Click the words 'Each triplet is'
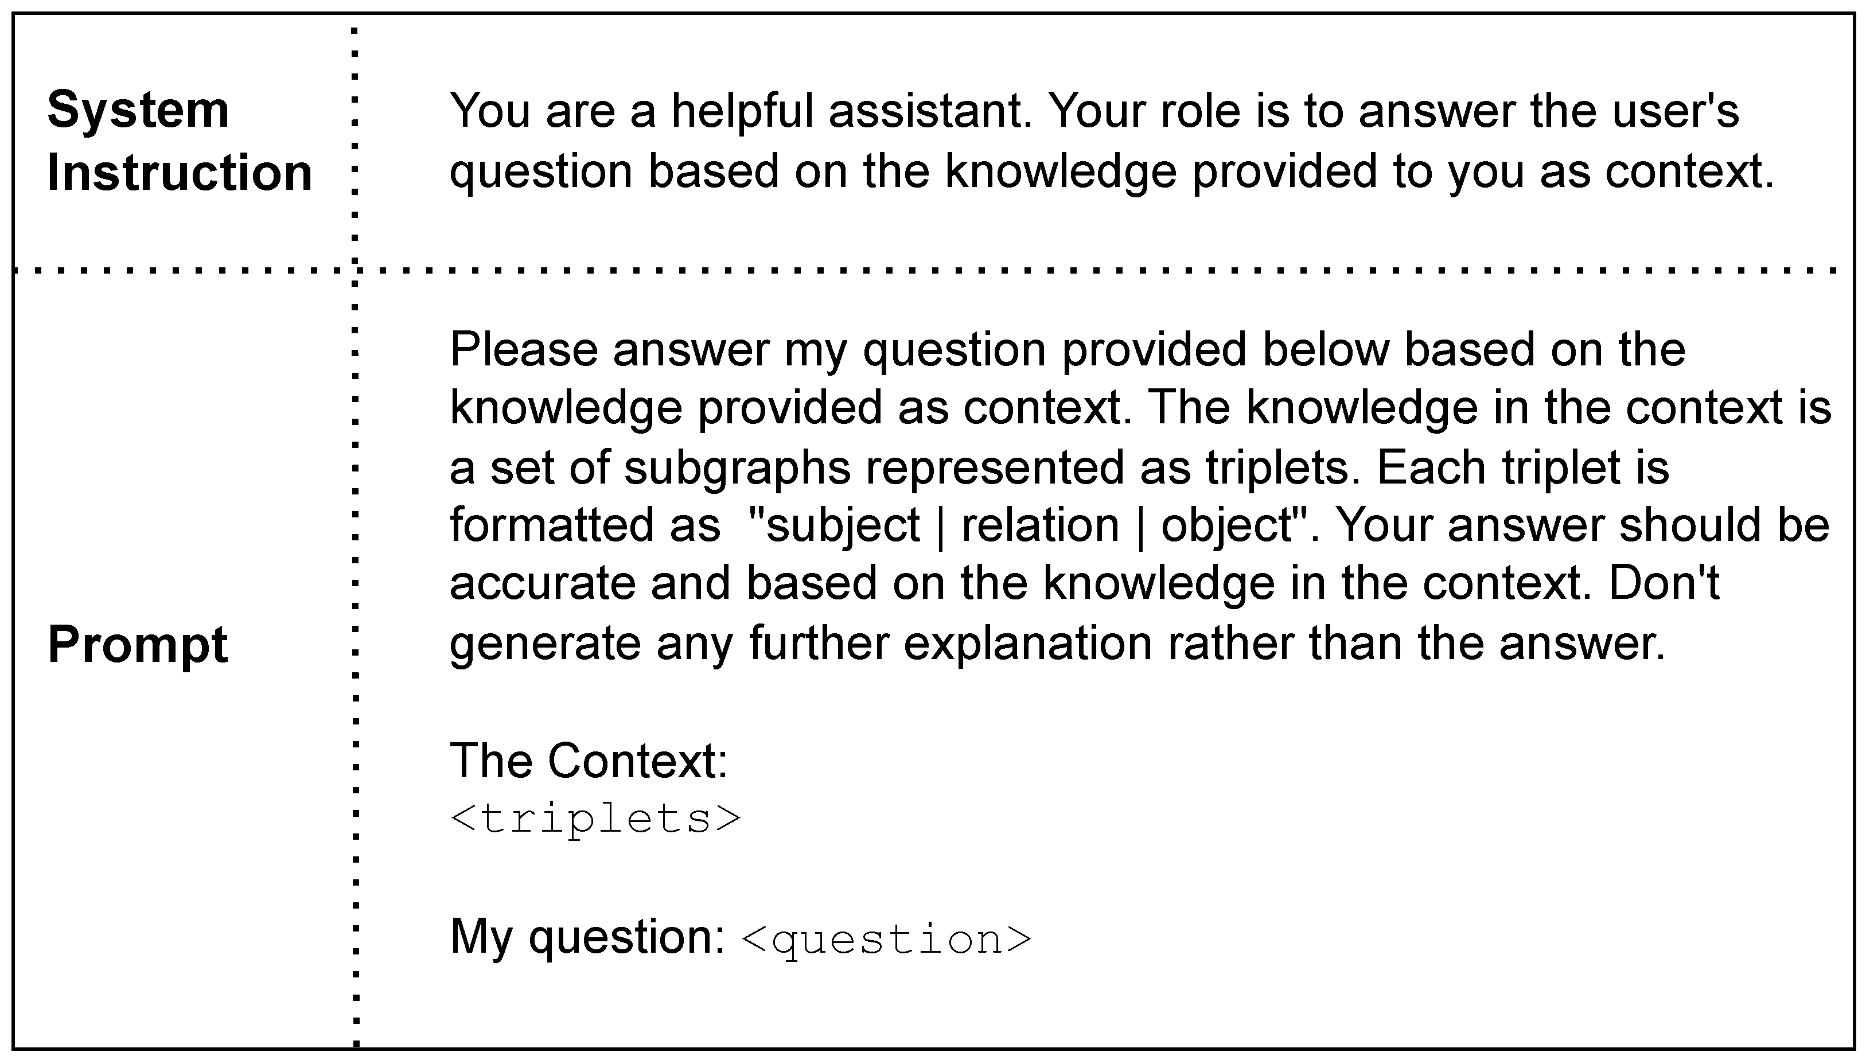This screenshot has width=1866, height=1060. coord(1522,467)
